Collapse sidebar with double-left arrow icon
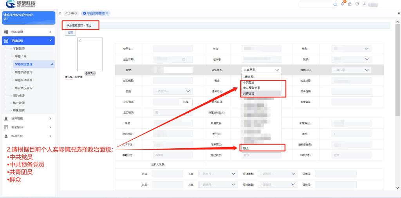The height and width of the screenshot is (198, 401). [x=60, y=13]
